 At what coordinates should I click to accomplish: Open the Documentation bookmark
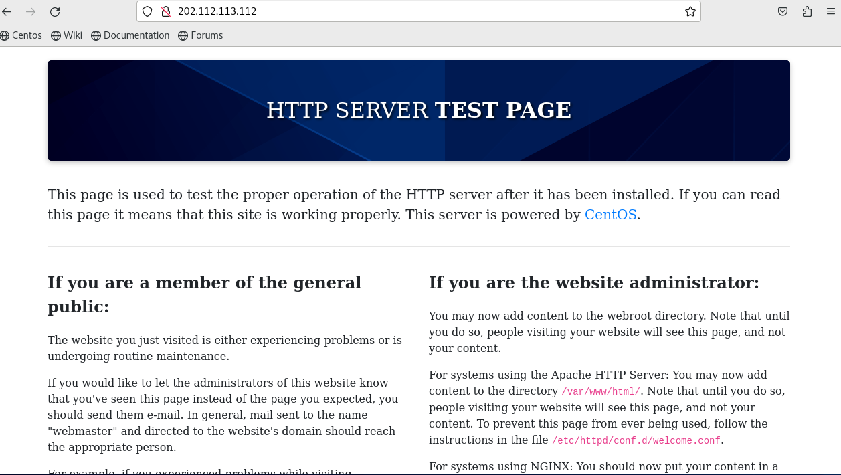tap(130, 35)
